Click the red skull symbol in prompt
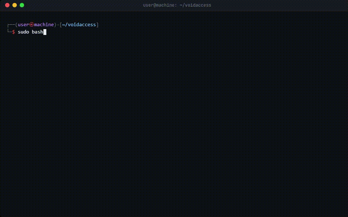The height and width of the screenshot is (217, 348). 31,25
